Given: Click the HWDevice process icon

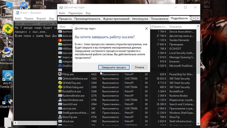Looking at the screenshot, I should [60, 49].
